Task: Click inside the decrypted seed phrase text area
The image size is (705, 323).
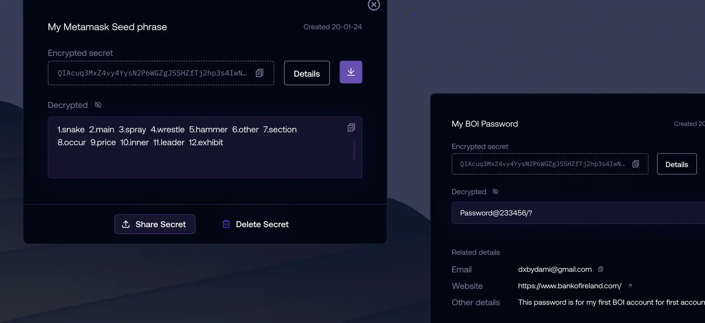Action: click(205, 148)
